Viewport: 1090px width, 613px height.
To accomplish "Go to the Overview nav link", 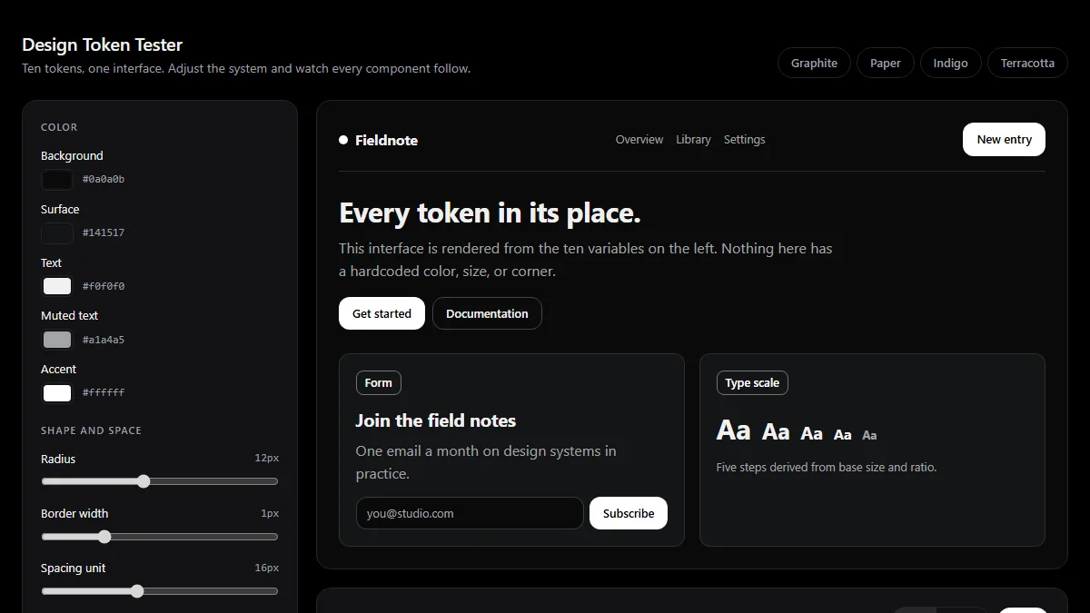I will pos(639,140).
